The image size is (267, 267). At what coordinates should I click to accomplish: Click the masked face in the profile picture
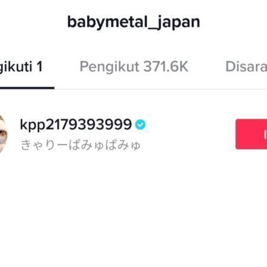(x=4, y=136)
